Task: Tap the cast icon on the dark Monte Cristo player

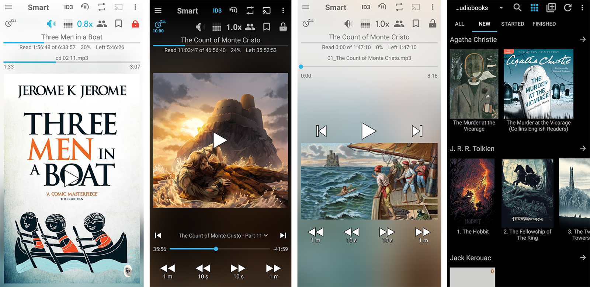Action: 267,11
